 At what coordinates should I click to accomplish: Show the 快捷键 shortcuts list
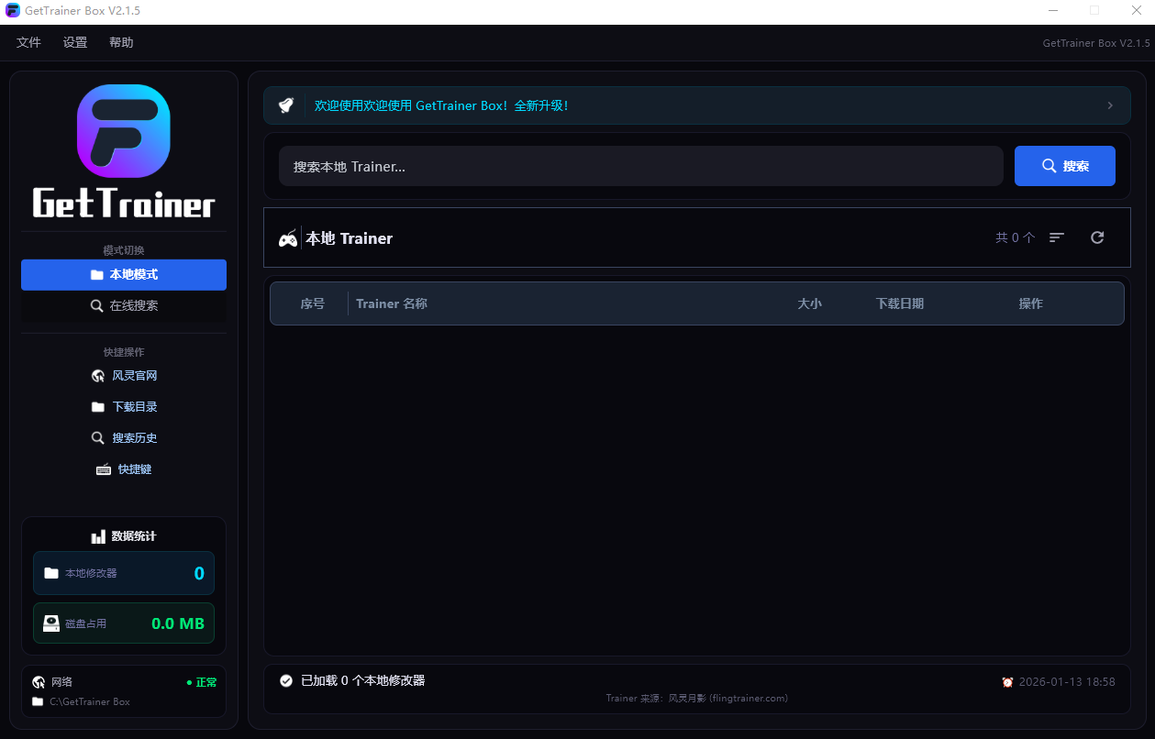[124, 469]
